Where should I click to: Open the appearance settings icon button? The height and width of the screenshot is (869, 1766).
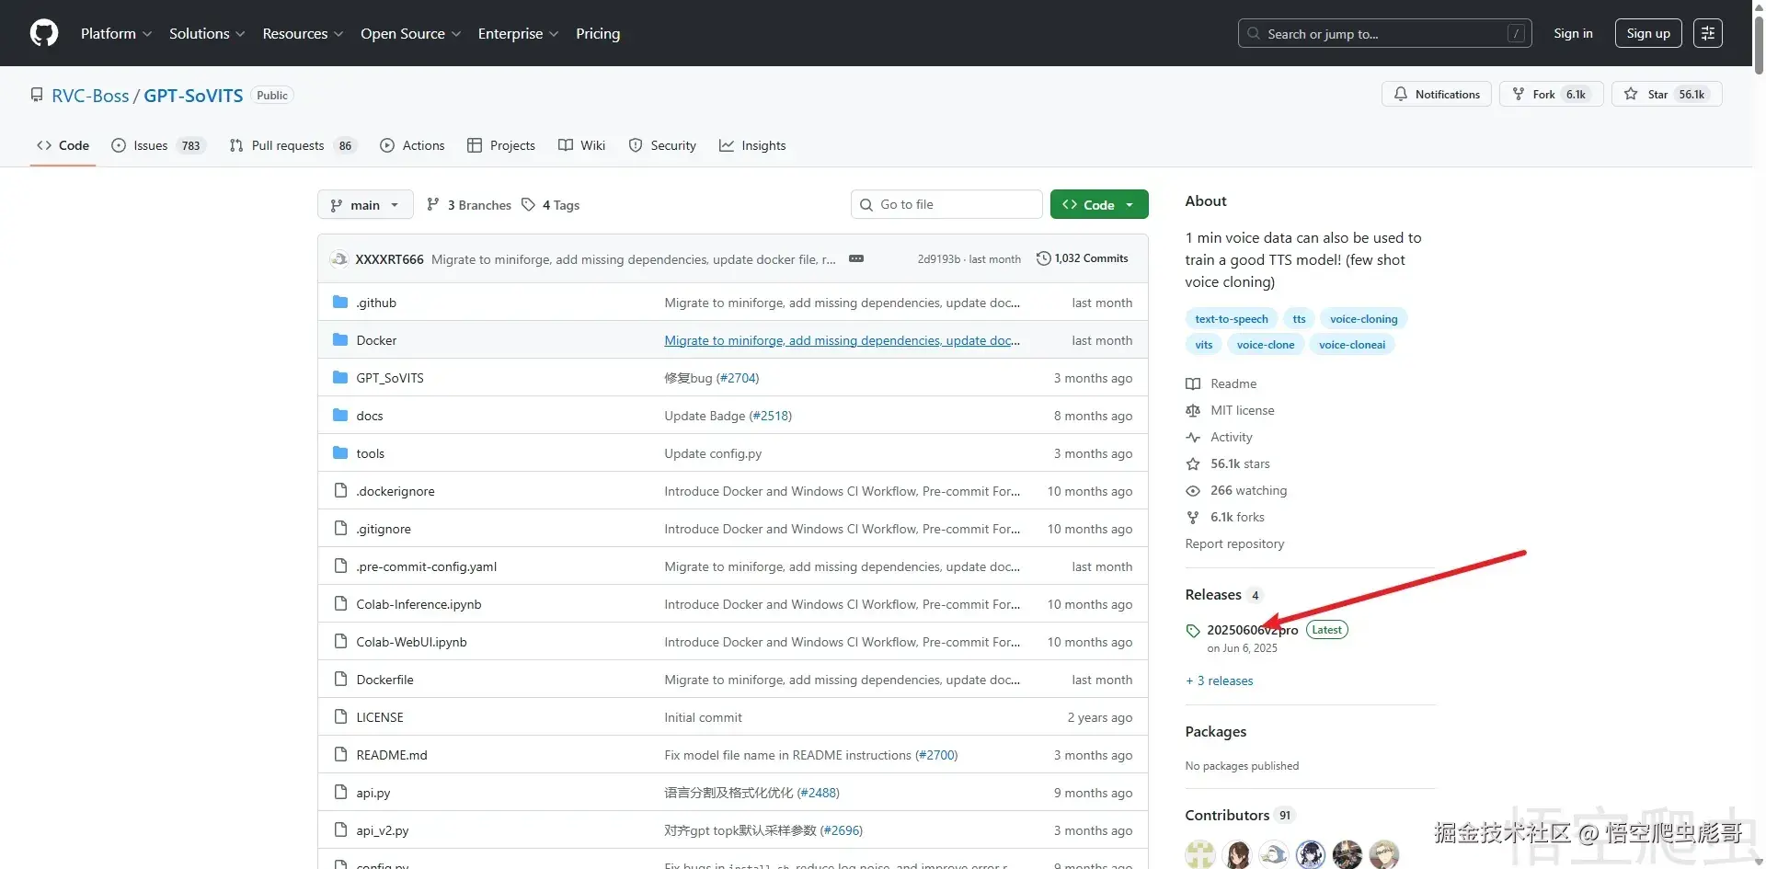1708,33
